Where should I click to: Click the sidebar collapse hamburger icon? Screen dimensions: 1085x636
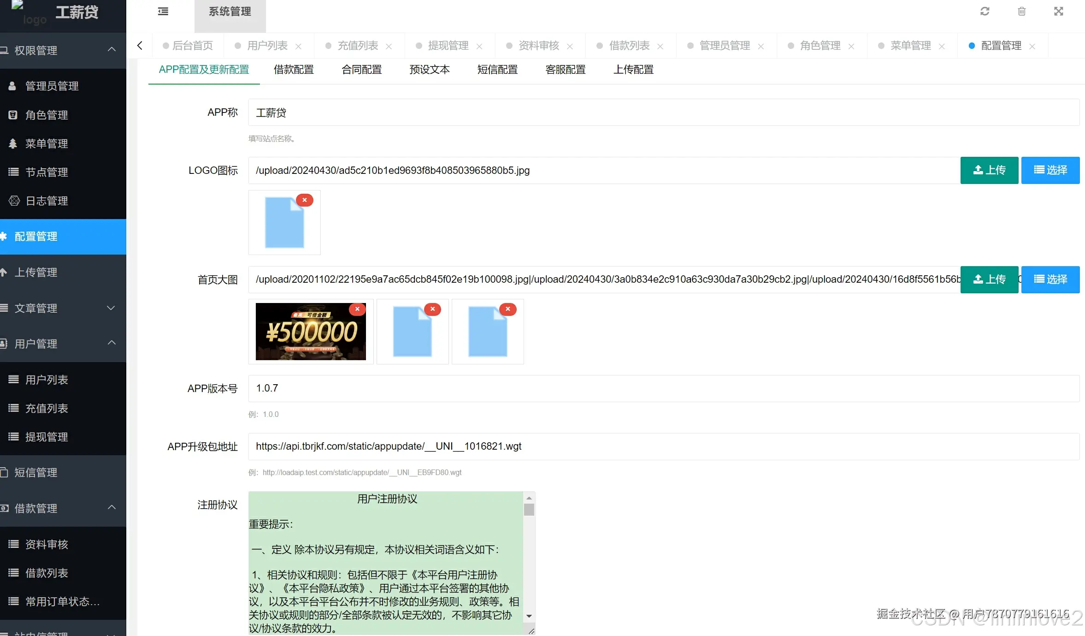(x=163, y=12)
